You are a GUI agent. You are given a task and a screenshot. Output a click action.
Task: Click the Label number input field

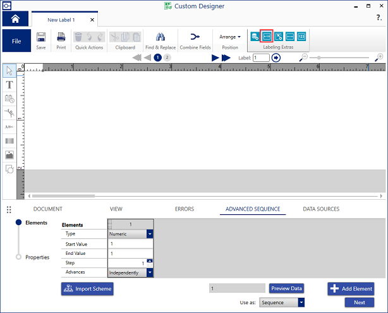[x=261, y=58]
